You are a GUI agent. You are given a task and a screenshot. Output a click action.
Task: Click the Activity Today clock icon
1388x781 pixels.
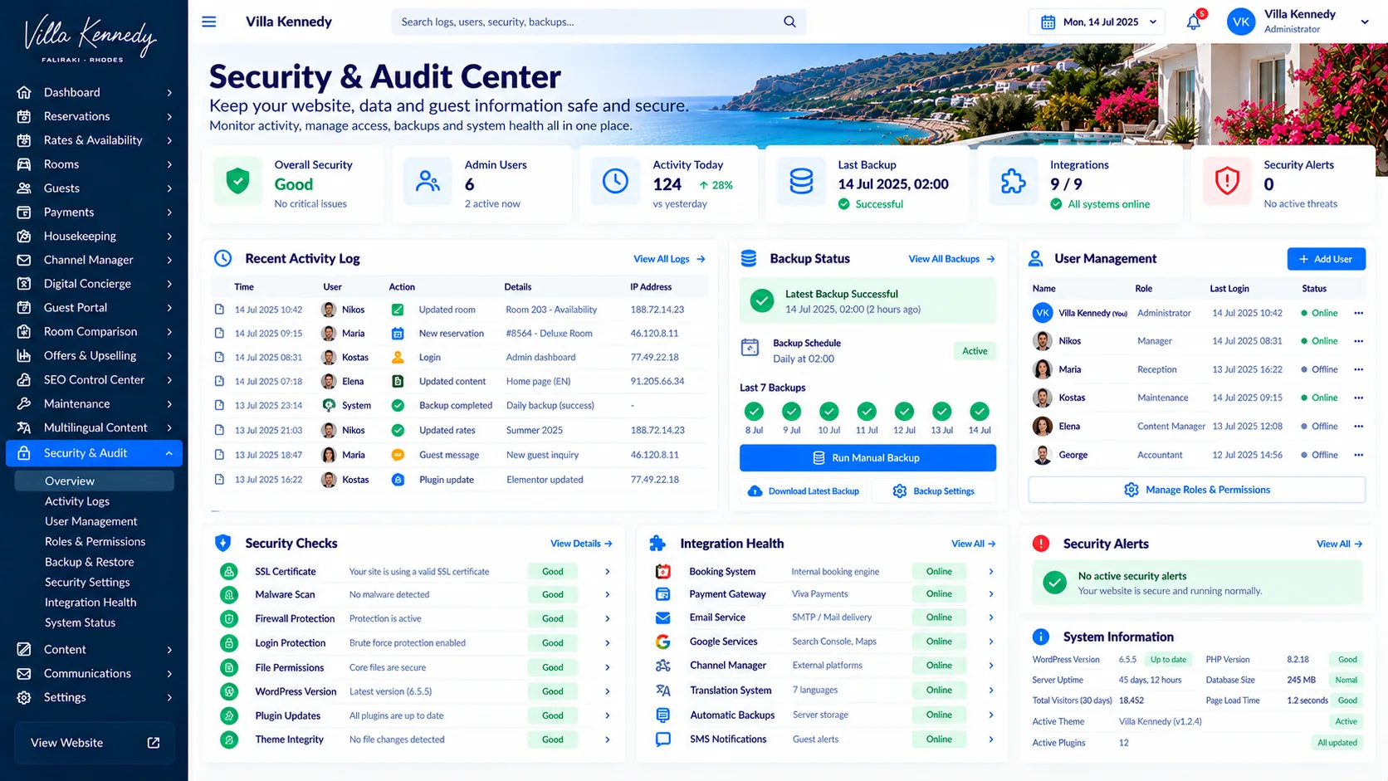click(x=615, y=181)
